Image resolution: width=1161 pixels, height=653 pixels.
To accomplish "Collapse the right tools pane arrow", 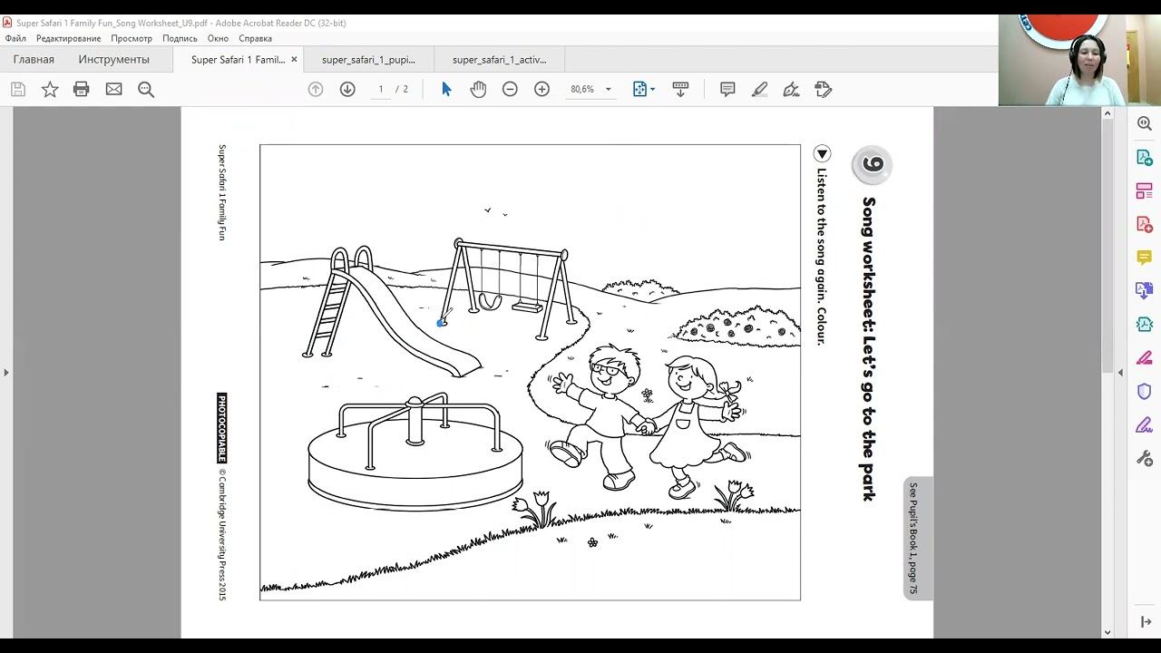I will [1120, 373].
